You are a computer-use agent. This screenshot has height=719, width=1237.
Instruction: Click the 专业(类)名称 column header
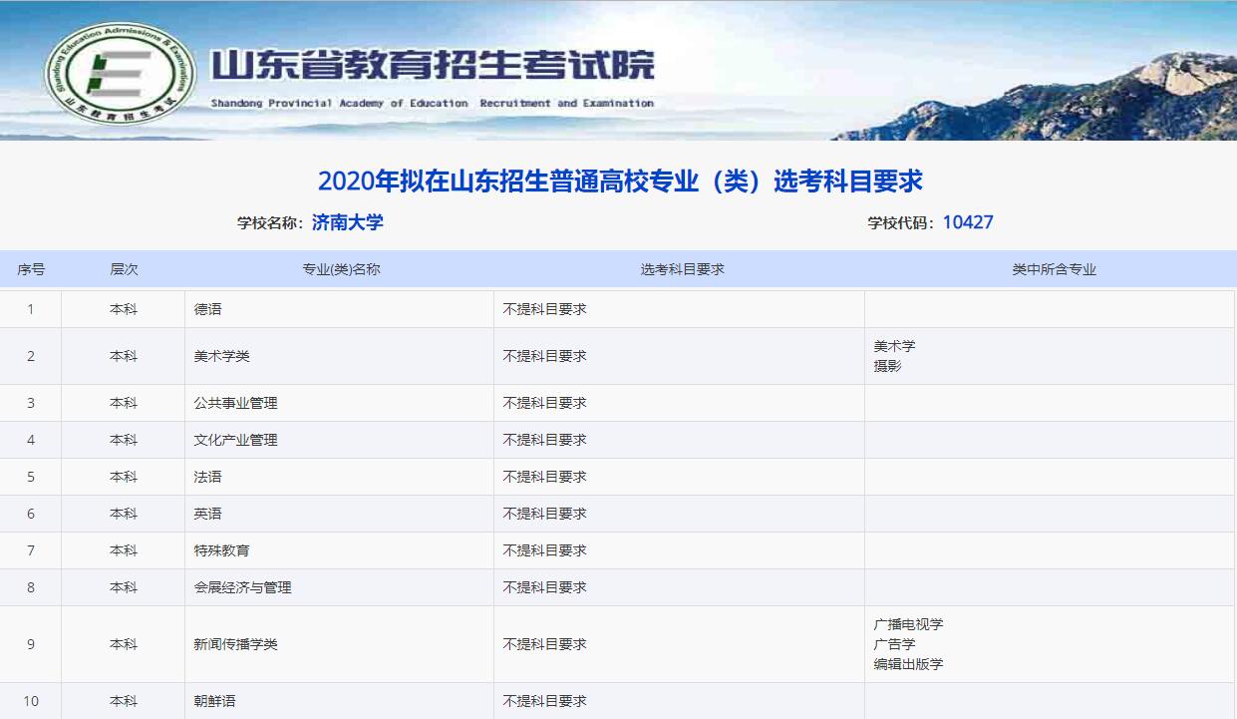pyautogui.click(x=340, y=269)
